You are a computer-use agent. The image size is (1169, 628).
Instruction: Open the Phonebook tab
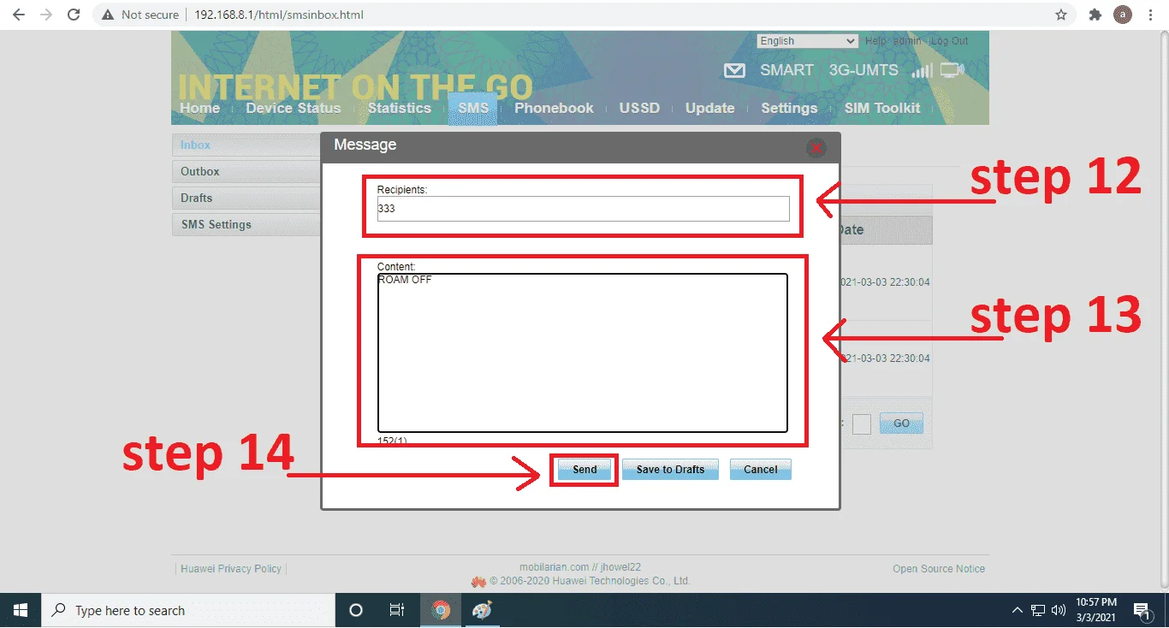(x=554, y=108)
